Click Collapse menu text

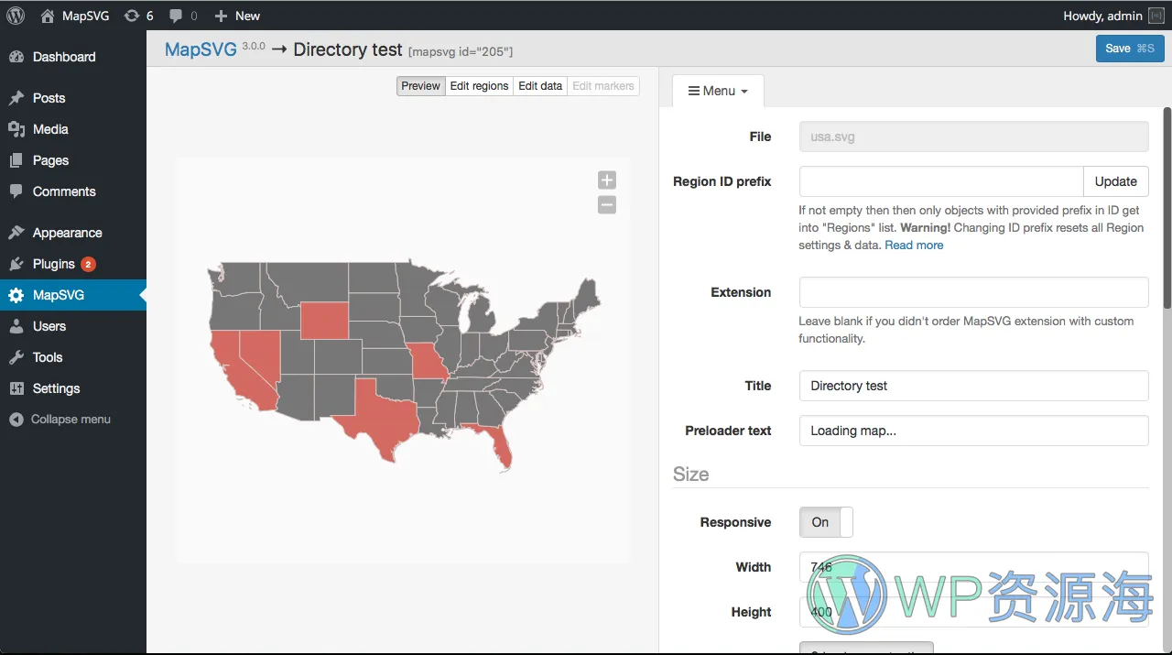click(x=71, y=420)
